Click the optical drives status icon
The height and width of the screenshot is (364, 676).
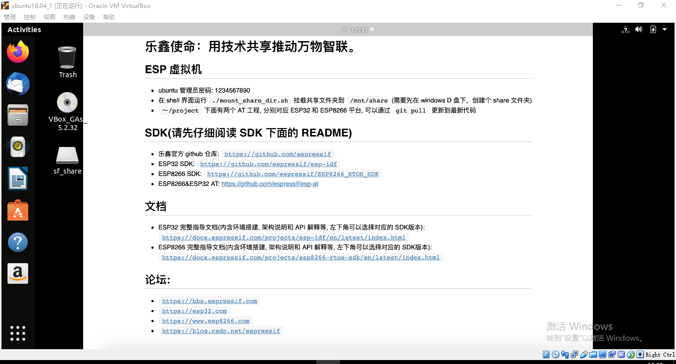click(x=555, y=355)
